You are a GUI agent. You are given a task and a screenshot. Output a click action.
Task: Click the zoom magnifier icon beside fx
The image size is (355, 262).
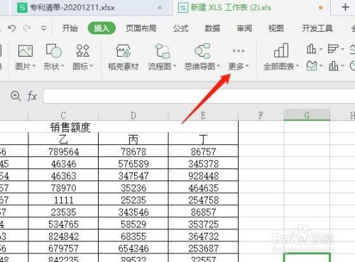[x=16, y=96]
